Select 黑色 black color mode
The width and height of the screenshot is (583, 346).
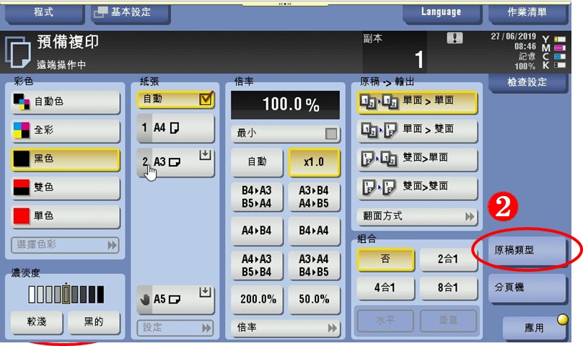tap(66, 159)
